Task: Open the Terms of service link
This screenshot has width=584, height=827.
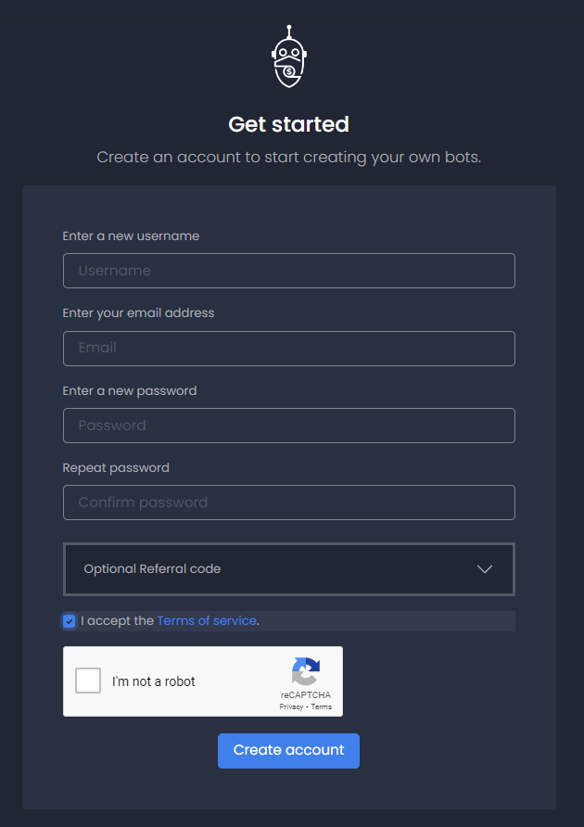Action: (x=207, y=621)
